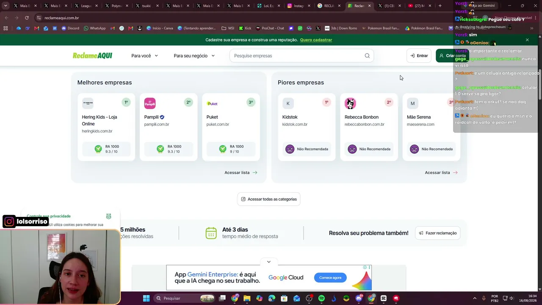This screenshot has height=305, width=542.
Task: Click the Não Recomendada face on Kidstok card
Action: click(x=290, y=149)
